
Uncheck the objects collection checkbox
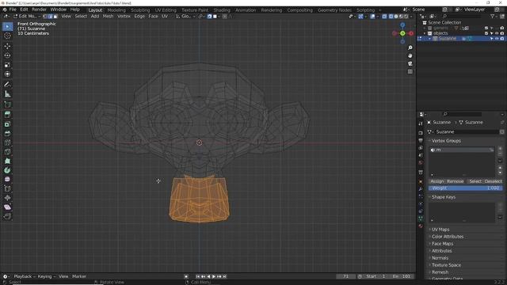(x=486, y=33)
